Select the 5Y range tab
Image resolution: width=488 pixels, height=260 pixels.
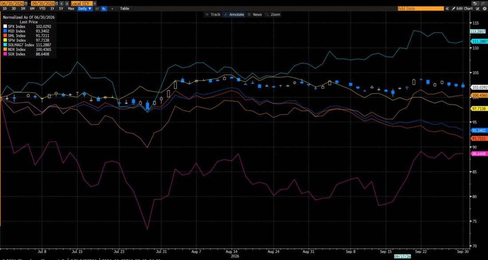coord(61,9)
